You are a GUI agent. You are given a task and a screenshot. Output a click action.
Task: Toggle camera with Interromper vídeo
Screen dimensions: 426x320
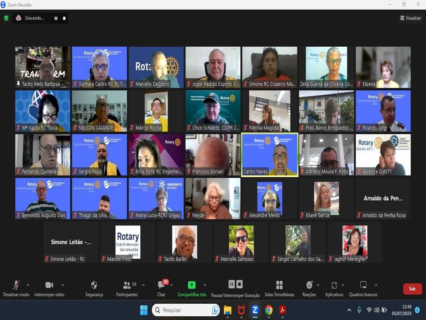[x=49, y=285]
